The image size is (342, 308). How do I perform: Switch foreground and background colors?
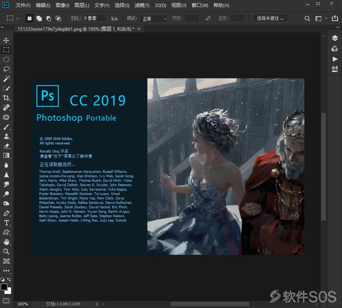(x=9, y=280)
